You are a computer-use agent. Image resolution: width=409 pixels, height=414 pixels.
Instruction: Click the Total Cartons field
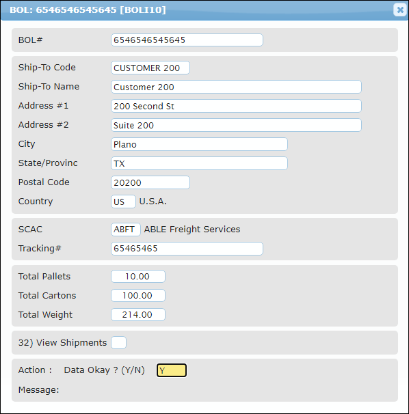[x=138, y=295]
